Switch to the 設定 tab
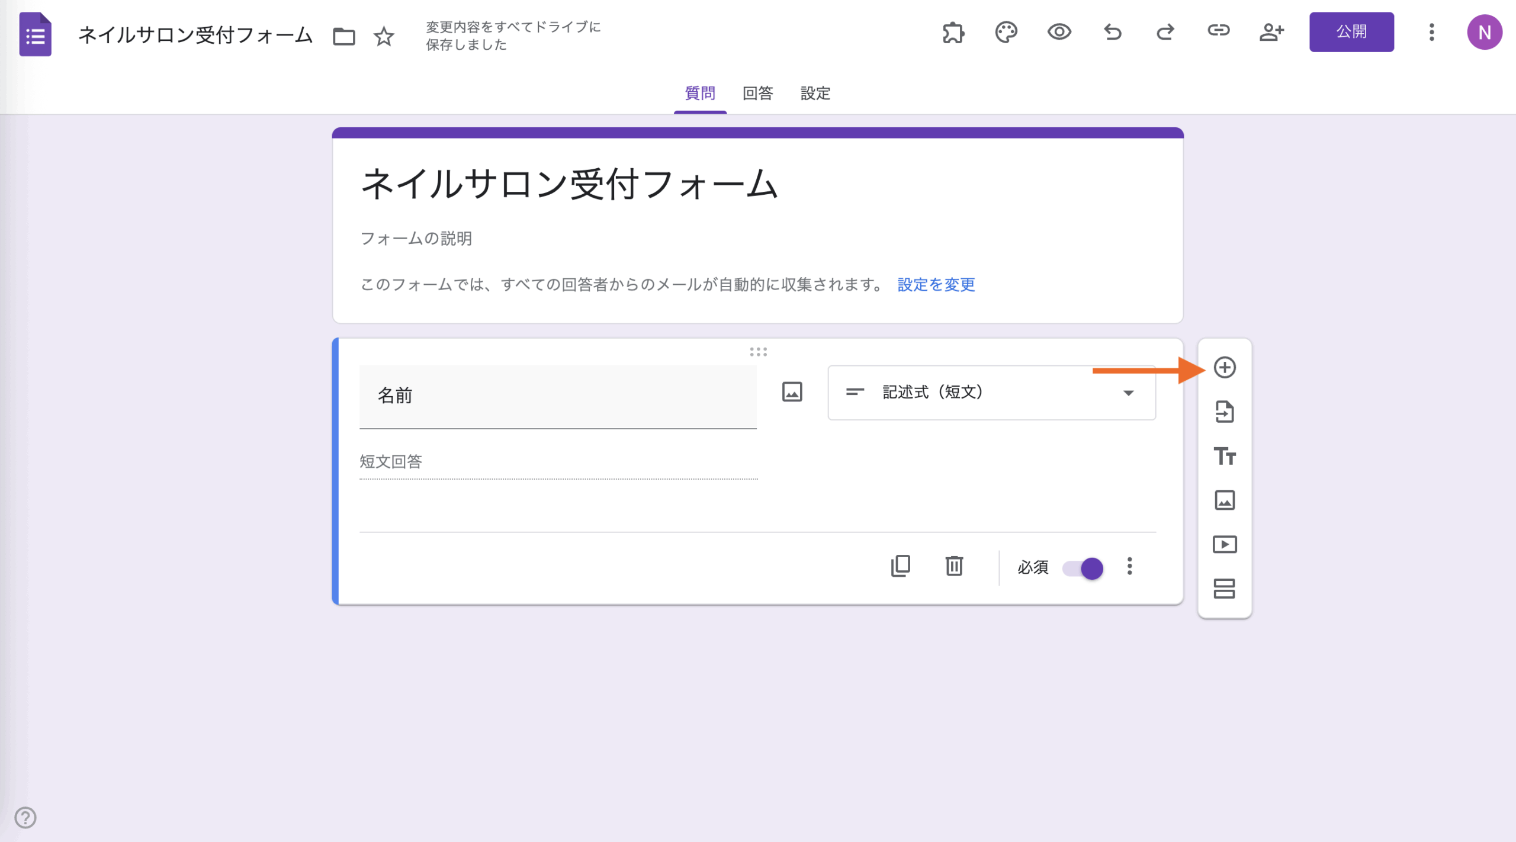Screen dimensions: 1516x842 point(815,94)
